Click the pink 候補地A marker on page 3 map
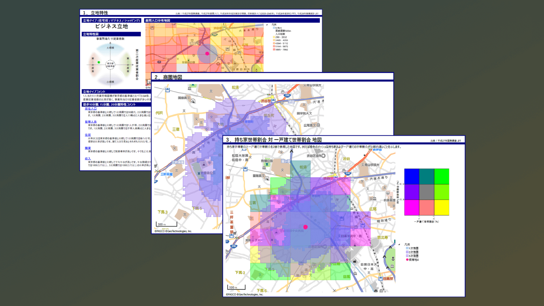Image resolution: width=544 pixels, height=306 pixels. [x=306, y=227]
